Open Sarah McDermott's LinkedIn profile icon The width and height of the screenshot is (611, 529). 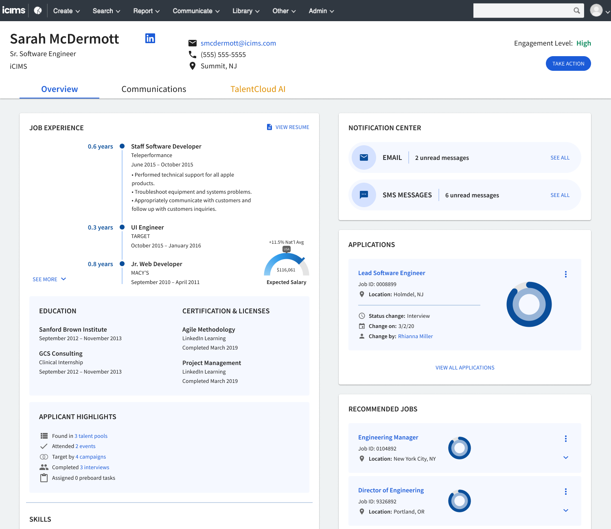coord(150,38)
